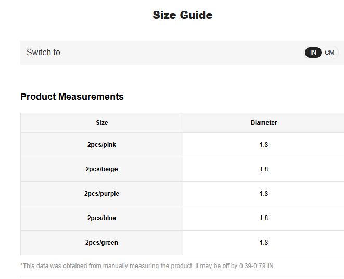344x279 pixels.
Task: Click the Product Measurements heading
Action: click(x=72, y=97)
